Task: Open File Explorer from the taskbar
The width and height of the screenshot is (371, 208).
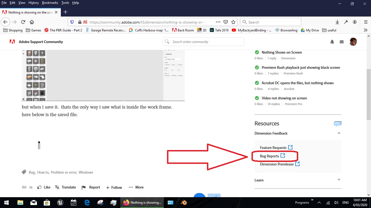Action: point(20,202)
